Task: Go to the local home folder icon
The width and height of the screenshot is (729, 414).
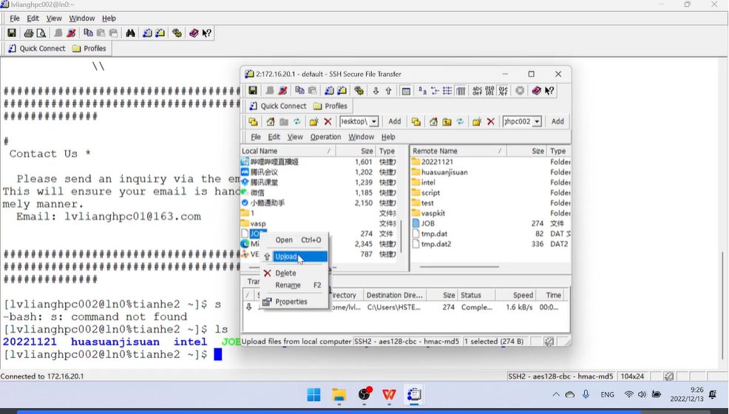Action: tap(270, 122)
